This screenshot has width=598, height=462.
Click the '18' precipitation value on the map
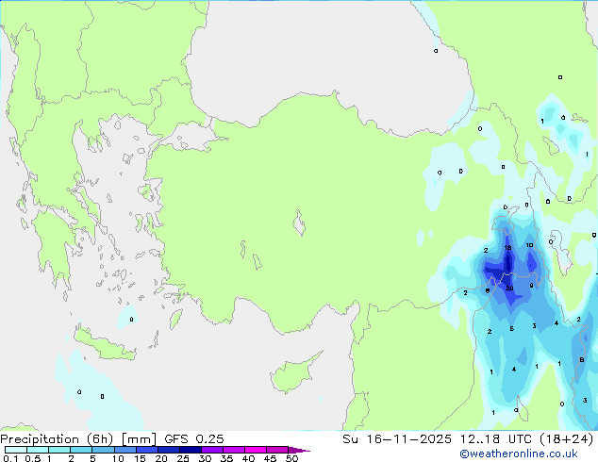point(507,248)
